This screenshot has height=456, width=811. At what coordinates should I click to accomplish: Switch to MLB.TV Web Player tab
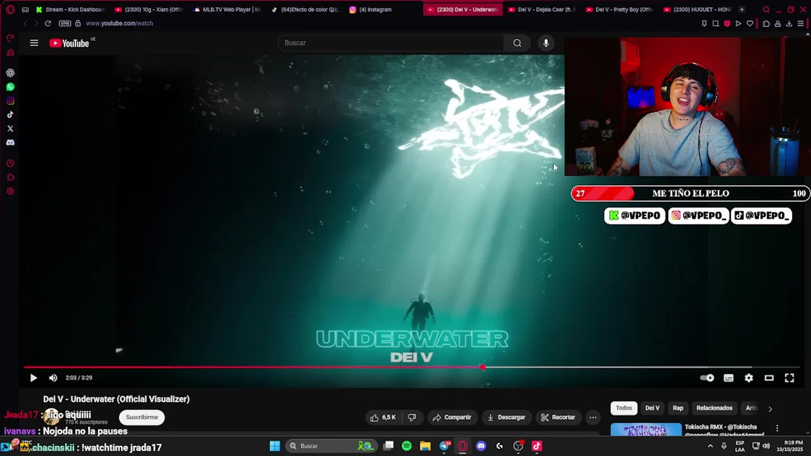tap(226, 9)
